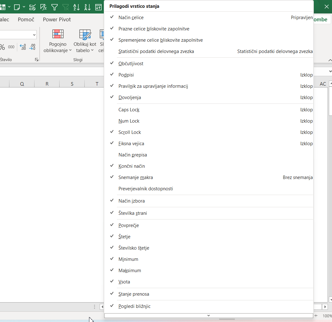This screenshot has height=322, width=332.
Task: Apply thousands separator 000 format
Action: point(11,47)
